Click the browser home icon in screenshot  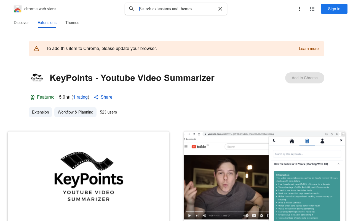(x=199, y=134)
